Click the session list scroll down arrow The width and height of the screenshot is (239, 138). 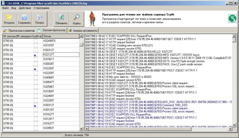81,129
